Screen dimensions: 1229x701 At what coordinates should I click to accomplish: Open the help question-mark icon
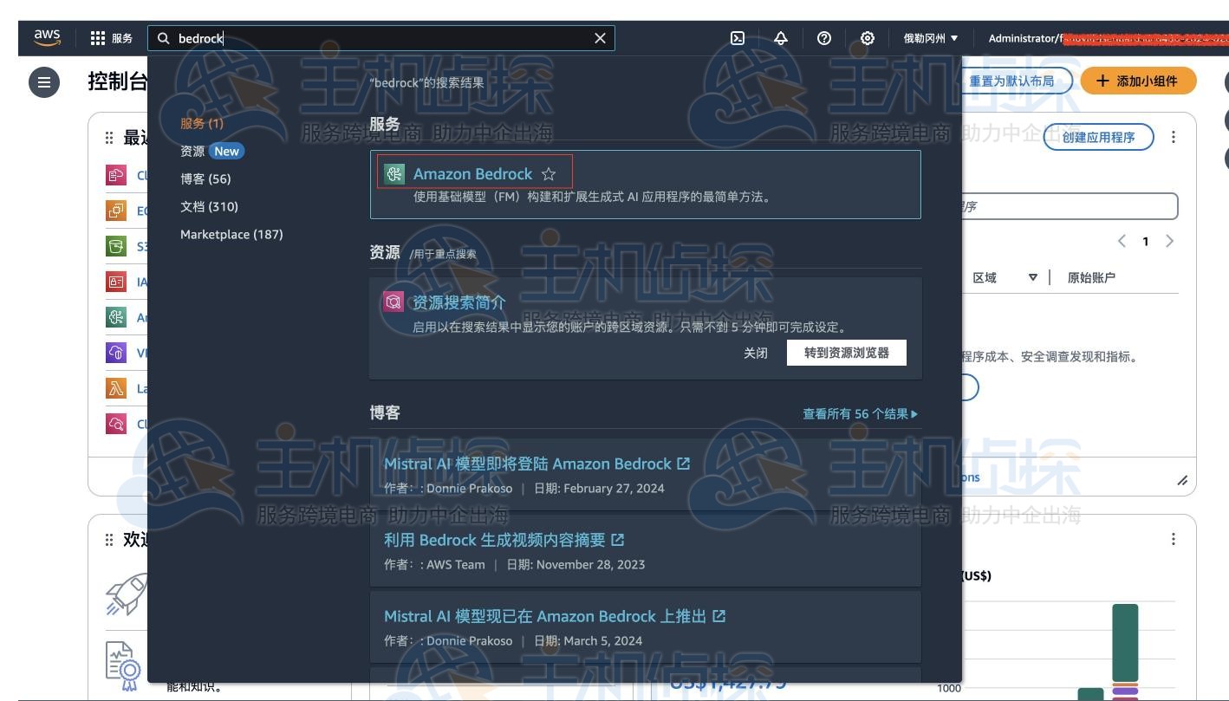pyautogui.click(x=823, y=38)
